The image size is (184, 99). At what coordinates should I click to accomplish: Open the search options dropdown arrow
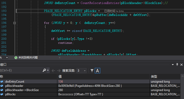coord(48,70)
